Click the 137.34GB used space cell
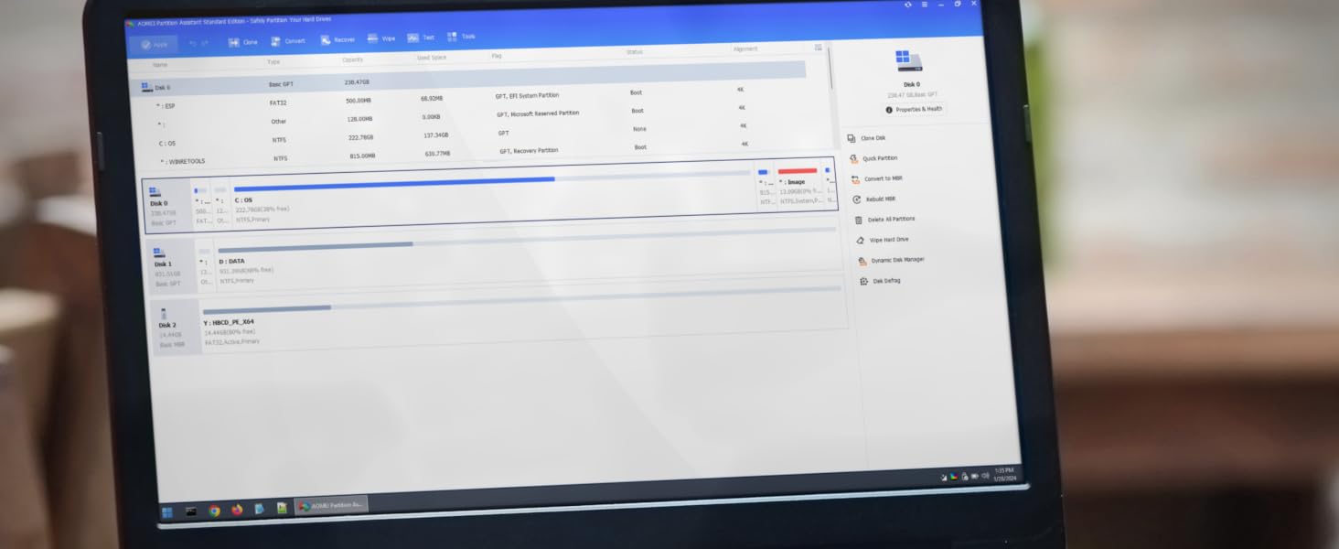Screen dimensions: 1339x549 [x=437, y=135]
